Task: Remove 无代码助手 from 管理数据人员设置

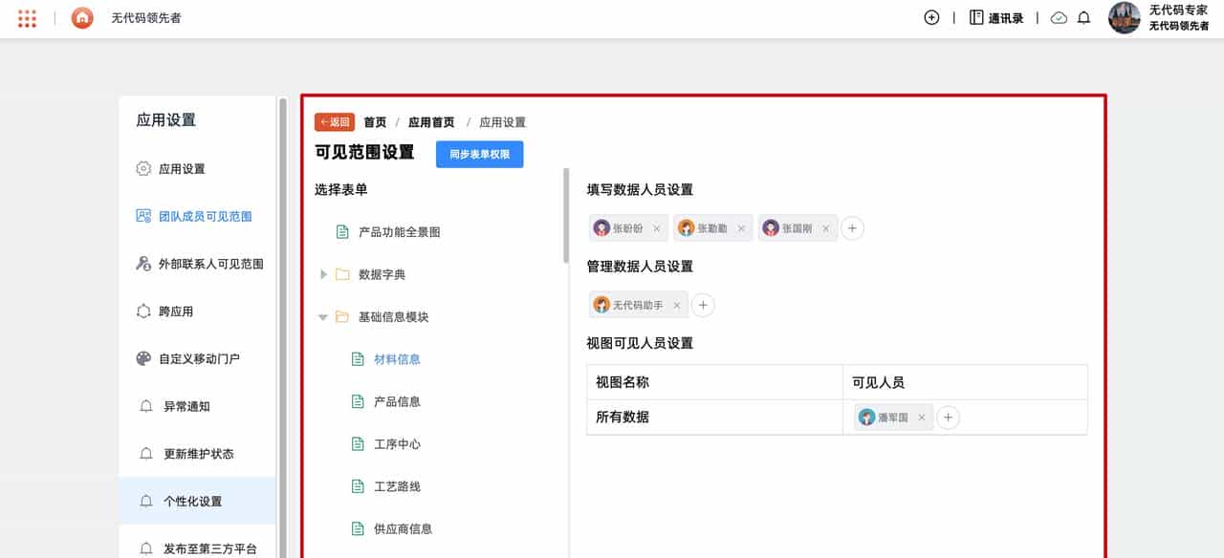Action: pos(676,304)
